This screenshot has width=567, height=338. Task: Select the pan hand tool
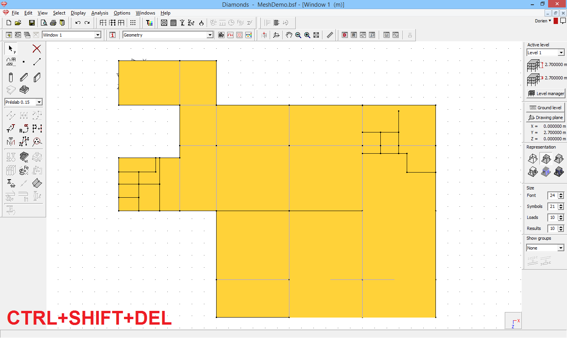pos(289,35)
